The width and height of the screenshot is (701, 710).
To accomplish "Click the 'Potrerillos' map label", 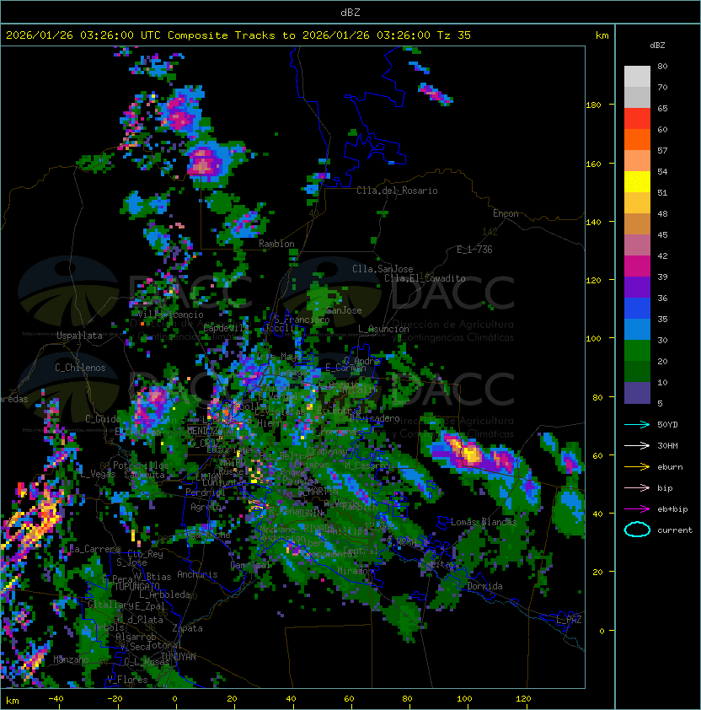I will 141,465.
